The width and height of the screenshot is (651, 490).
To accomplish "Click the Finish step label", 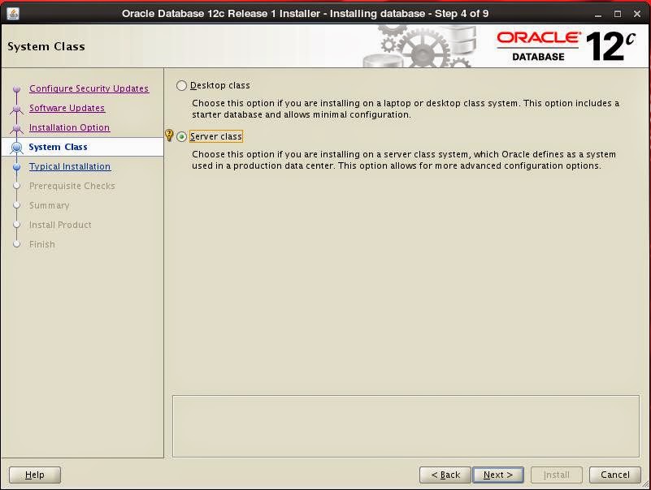I will click(42, 244).
